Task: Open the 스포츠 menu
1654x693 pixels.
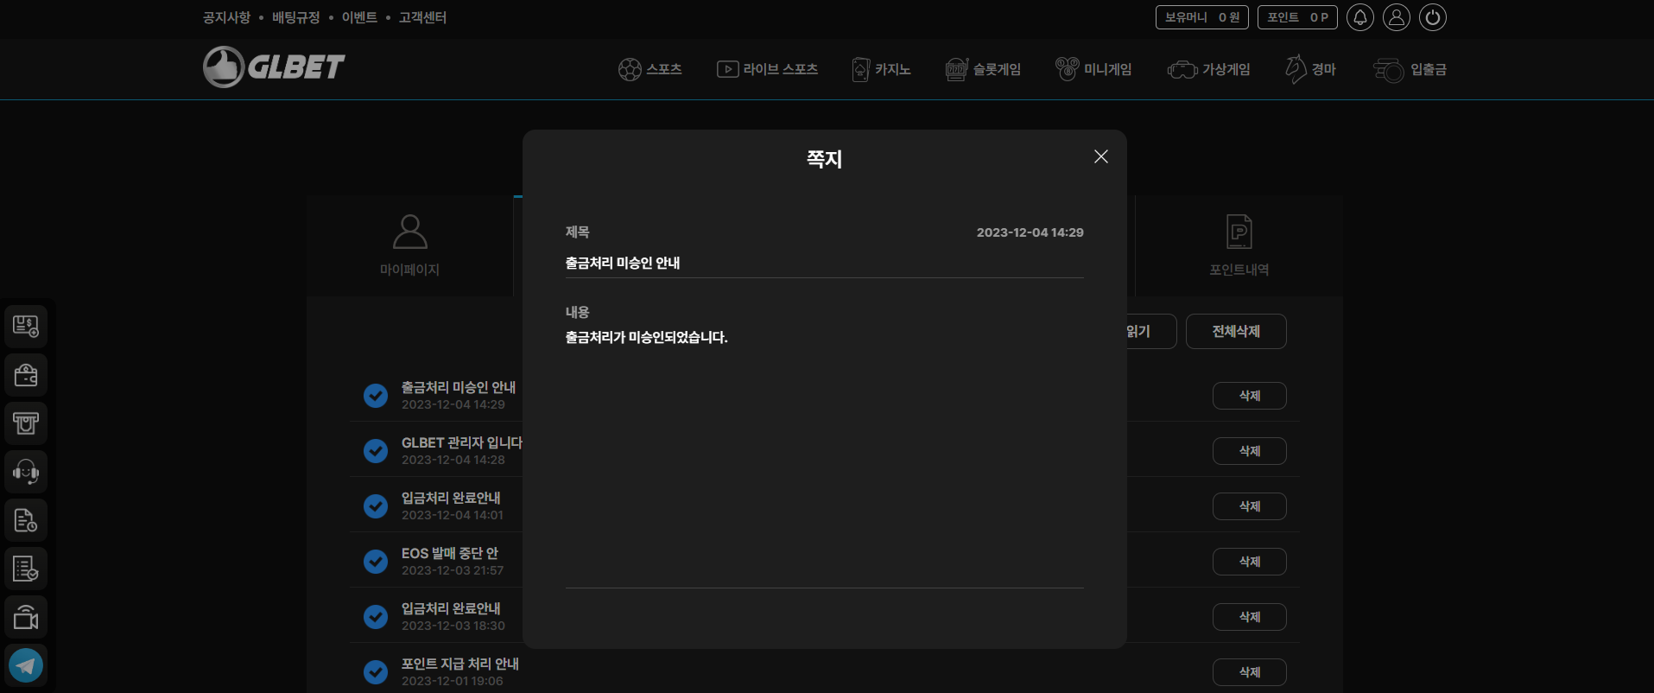Action: point(650,69)
